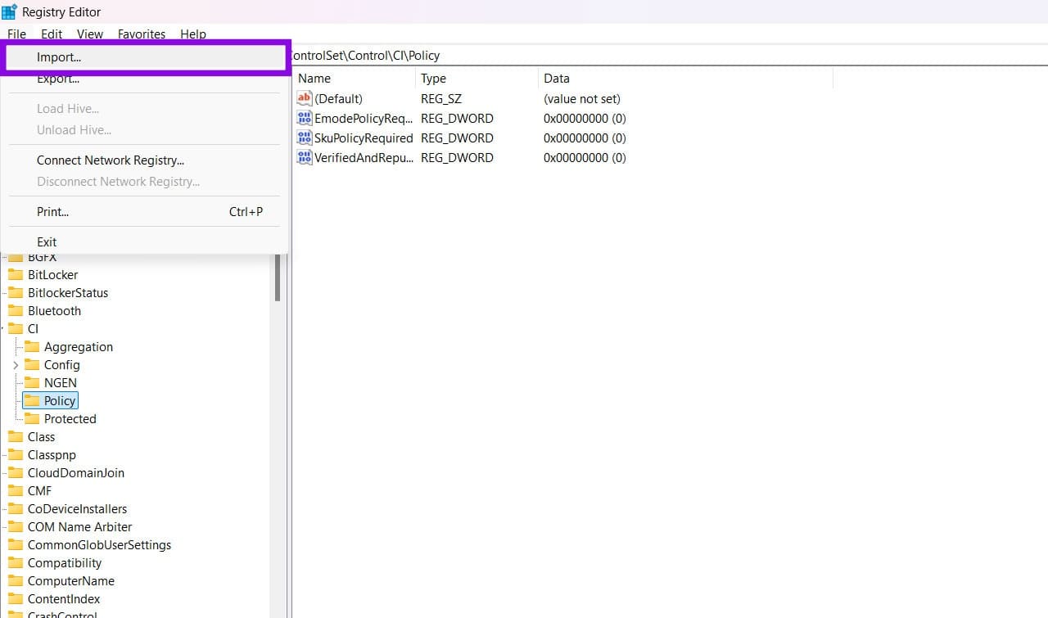Click REG_SZ type cell of (Default)
This screenshot has height=618, width=1048.
(441, 98)
